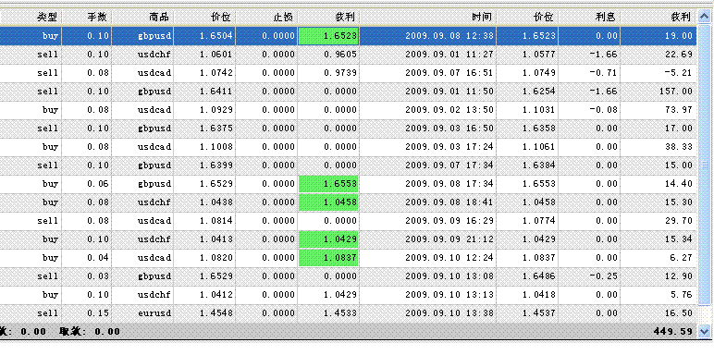The width and height of the screenshot is (714, 355).
Task: Select the row dated 2009.09.08 12:38
Action: pyautogui.click(x=349, y=36)
